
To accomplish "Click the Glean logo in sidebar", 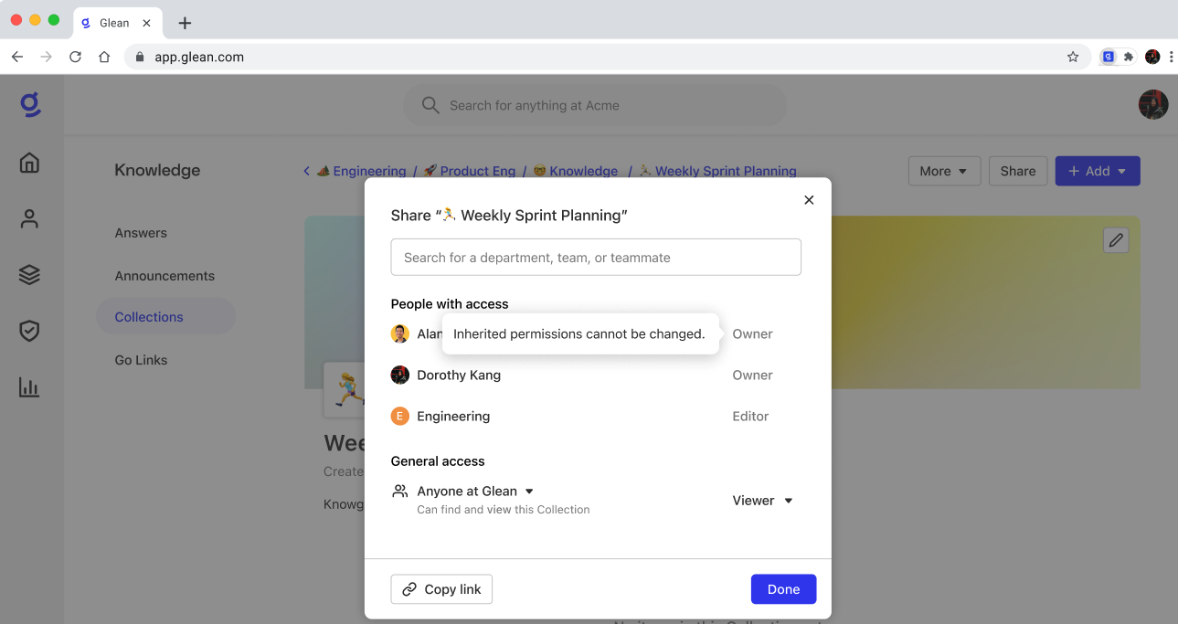I will pyautogui.click(x=30, y=105).
